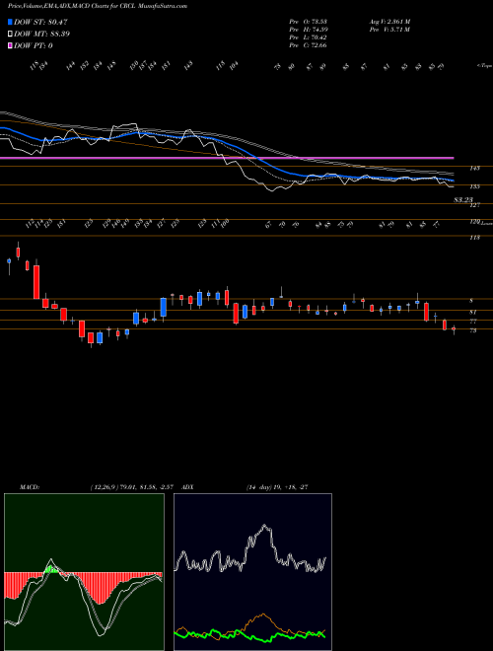Screen dimensions: 493x651
Task: Click the ADX panel heading label
Action: coord(187,486)
